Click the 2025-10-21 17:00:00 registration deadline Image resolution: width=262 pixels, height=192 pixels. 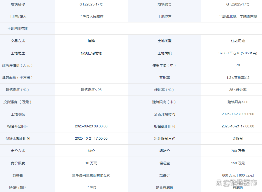[238, 126]
